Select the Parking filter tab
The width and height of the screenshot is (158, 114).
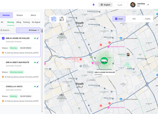point(27,22)
